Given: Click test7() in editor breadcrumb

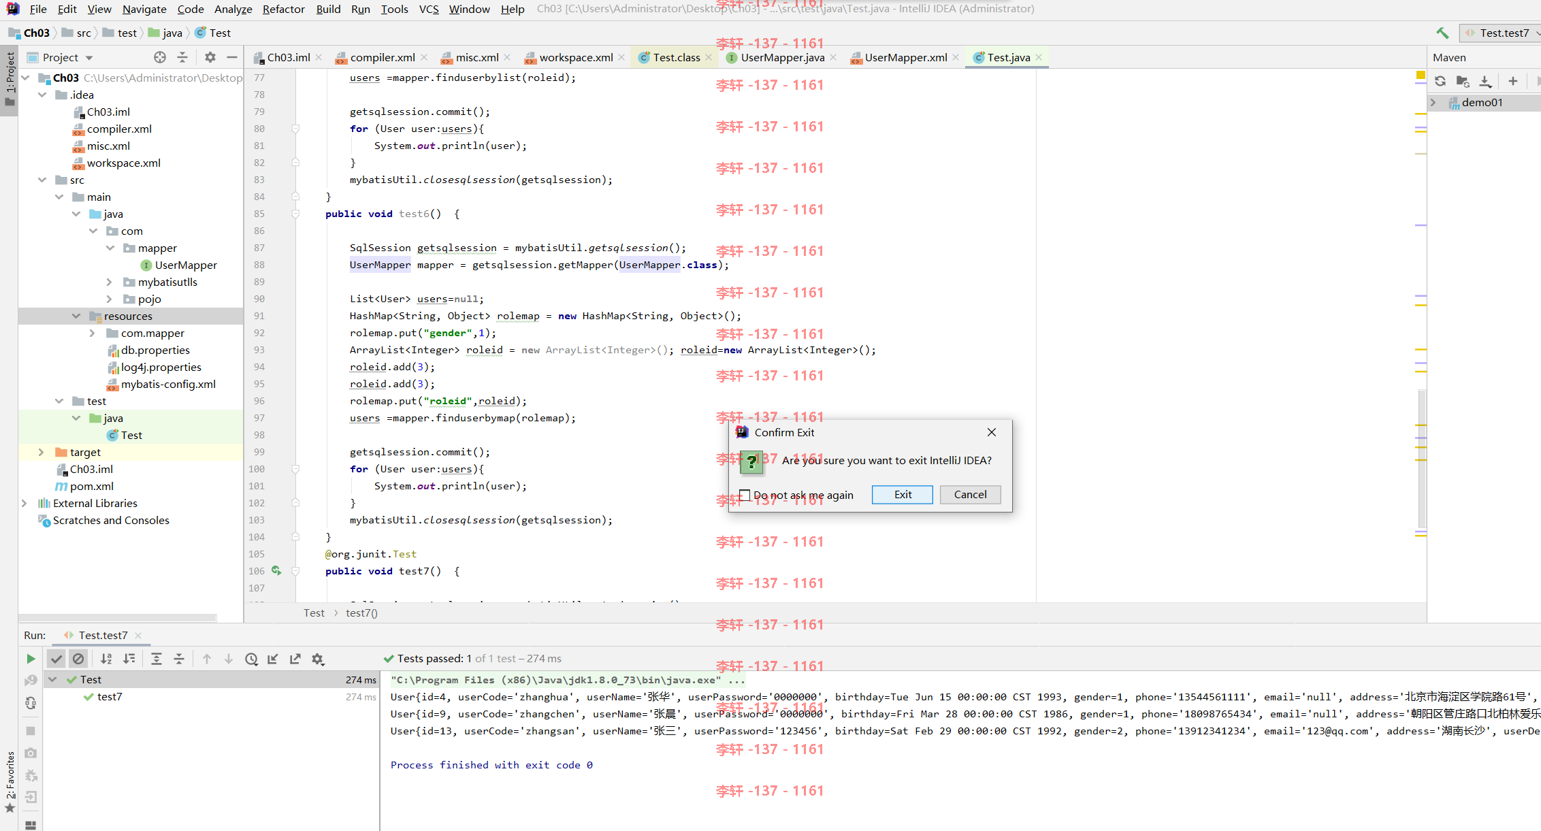Looking at the screenshot, I should pos(361,613).
